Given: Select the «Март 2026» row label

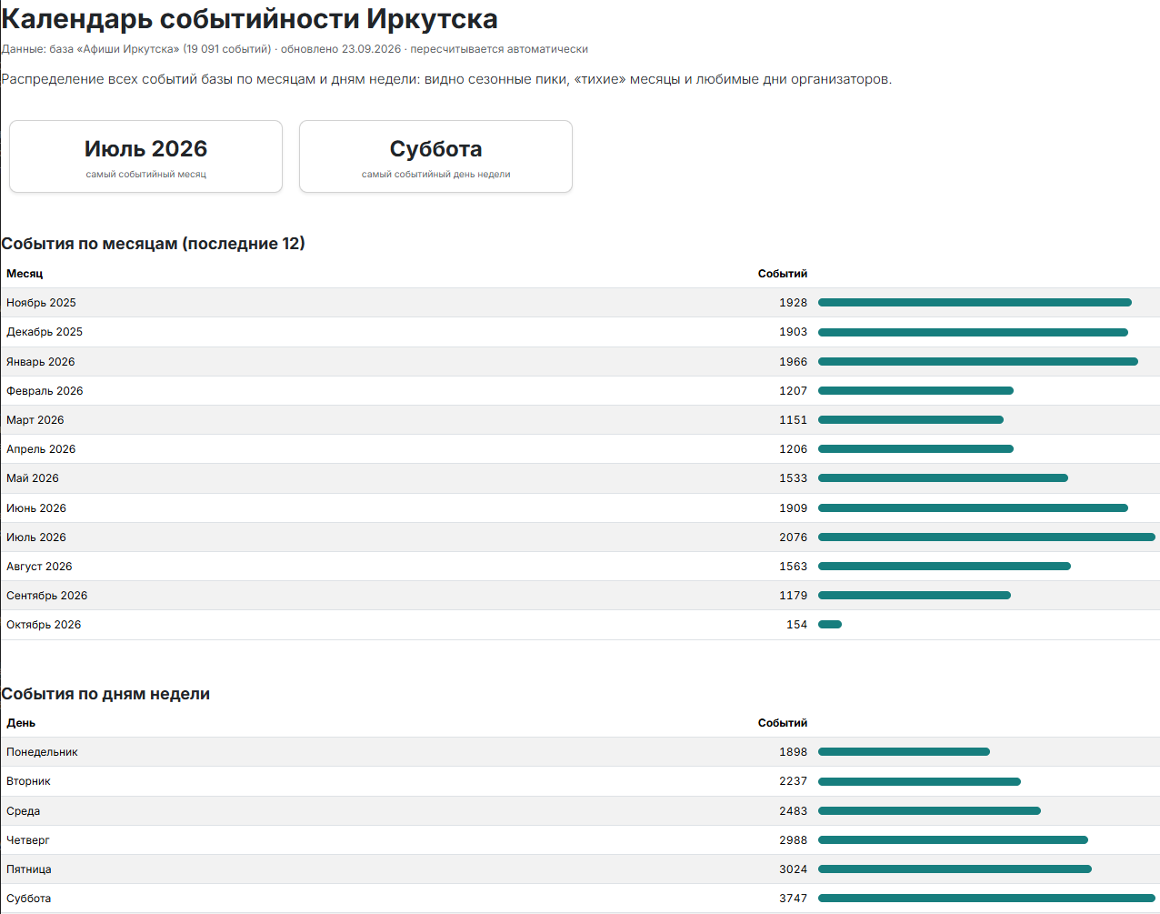Looking at the screenshot, I should (35, 420).
